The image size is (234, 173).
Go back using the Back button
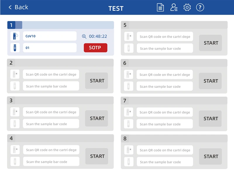pyautogui.click(x=18, y=7)
